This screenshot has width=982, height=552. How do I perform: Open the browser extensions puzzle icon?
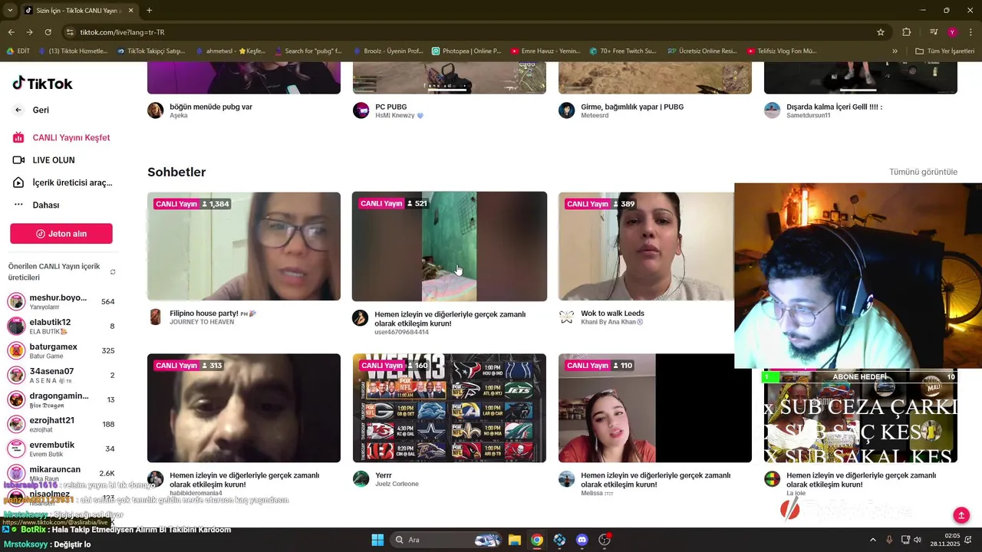pyautogui.click(x=907, y=32)
